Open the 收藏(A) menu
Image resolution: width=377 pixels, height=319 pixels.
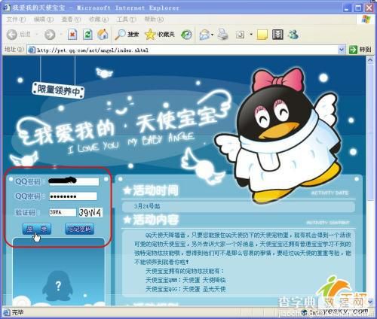click(99, 20)
